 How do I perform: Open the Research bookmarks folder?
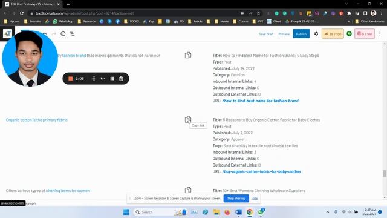point(86,21)
